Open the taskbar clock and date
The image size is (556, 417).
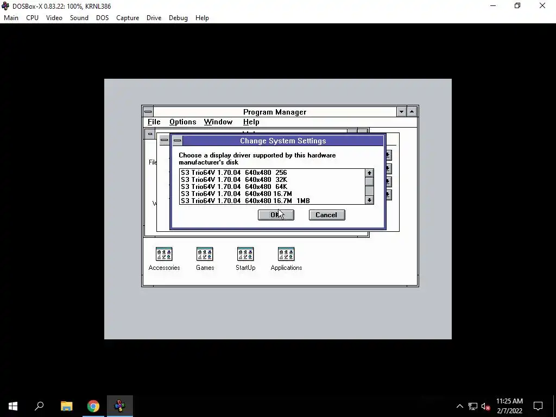tap(509, 406)
